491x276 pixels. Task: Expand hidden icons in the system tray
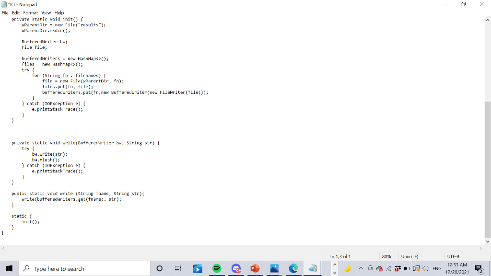(x=360, y=268)
